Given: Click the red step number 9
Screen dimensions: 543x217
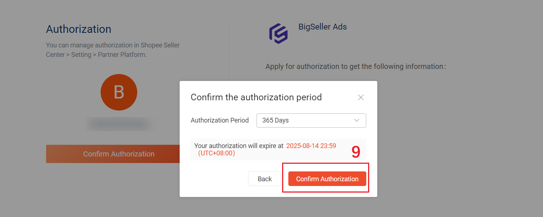Looking at the screenshot, I should pos(356,152).
